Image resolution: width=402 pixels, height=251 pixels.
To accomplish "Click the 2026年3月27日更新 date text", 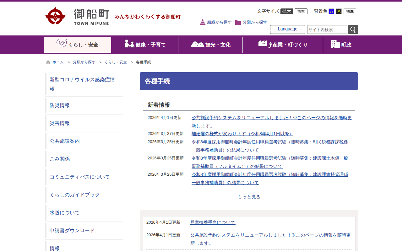I will (166, 134).
